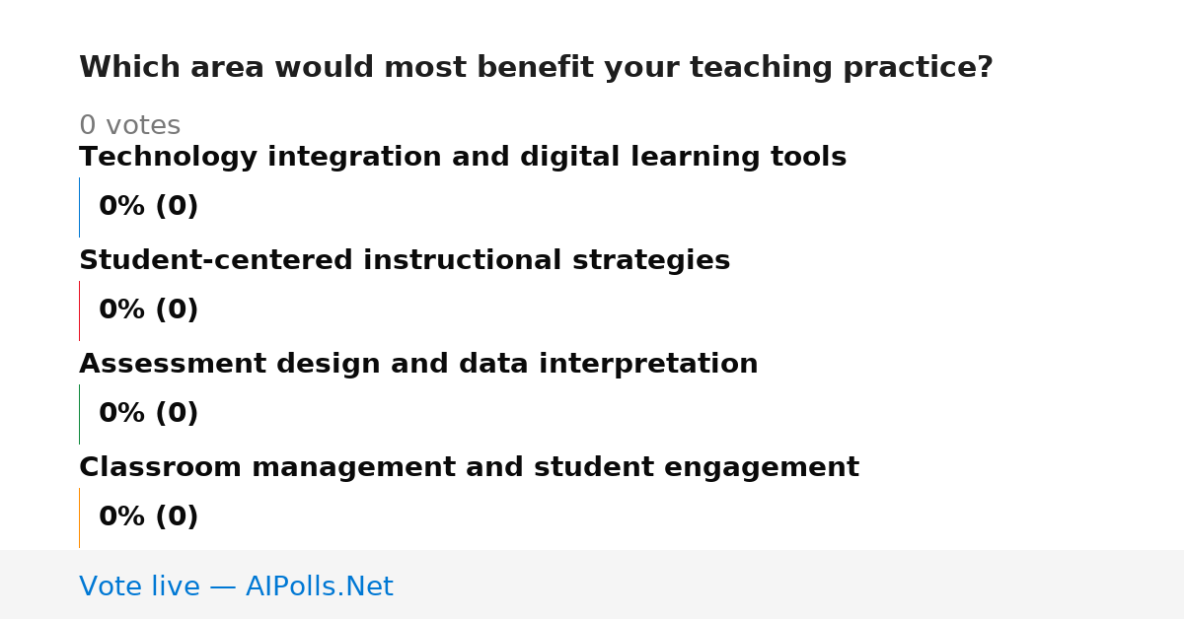Open the Vote live — AIPolls.Net link
The height and width of the screenshot is (619, 1184).
(x=236, y=587)
